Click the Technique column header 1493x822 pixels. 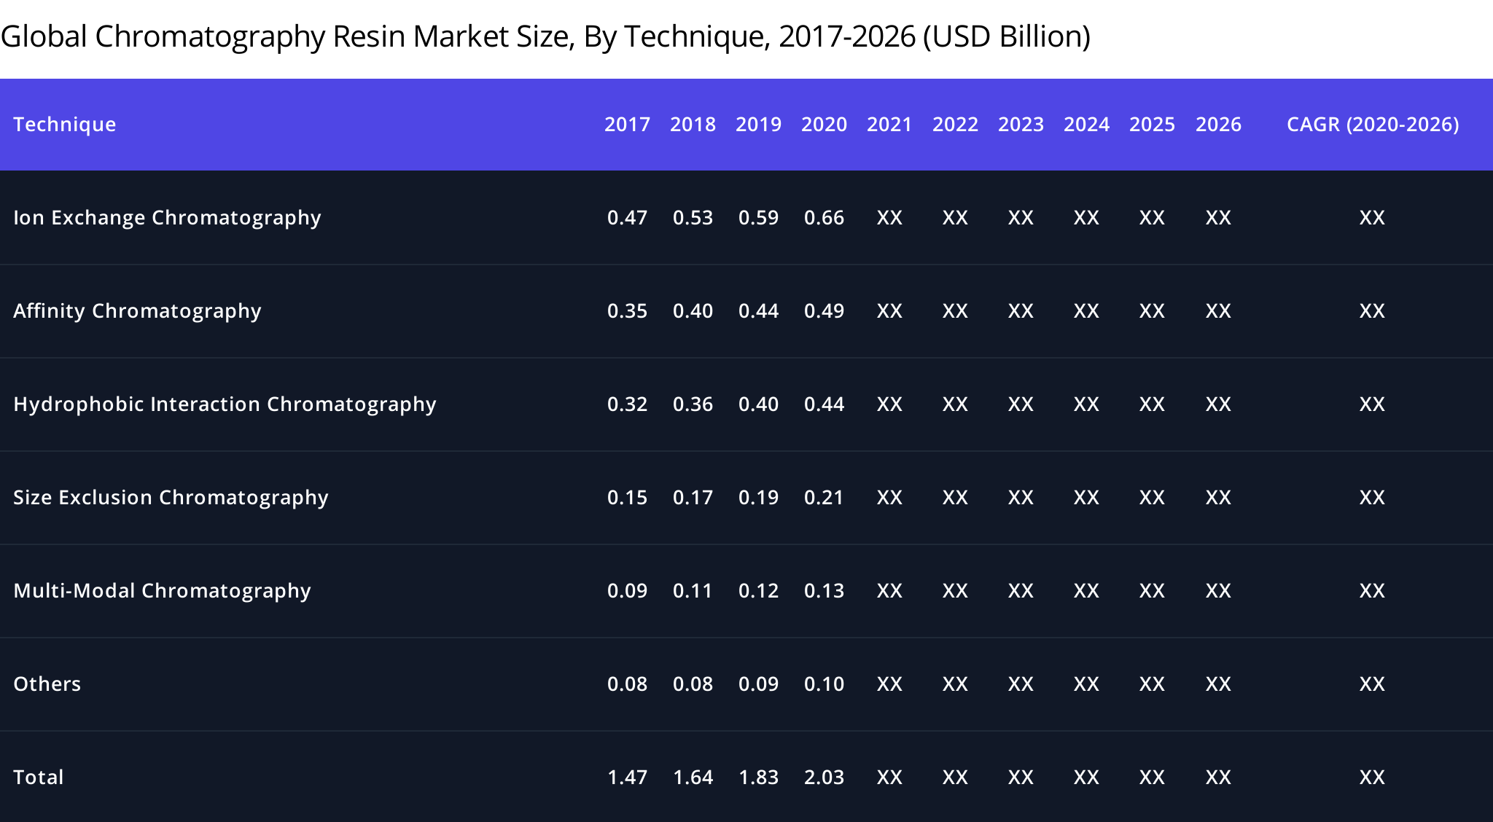(65, 125)
